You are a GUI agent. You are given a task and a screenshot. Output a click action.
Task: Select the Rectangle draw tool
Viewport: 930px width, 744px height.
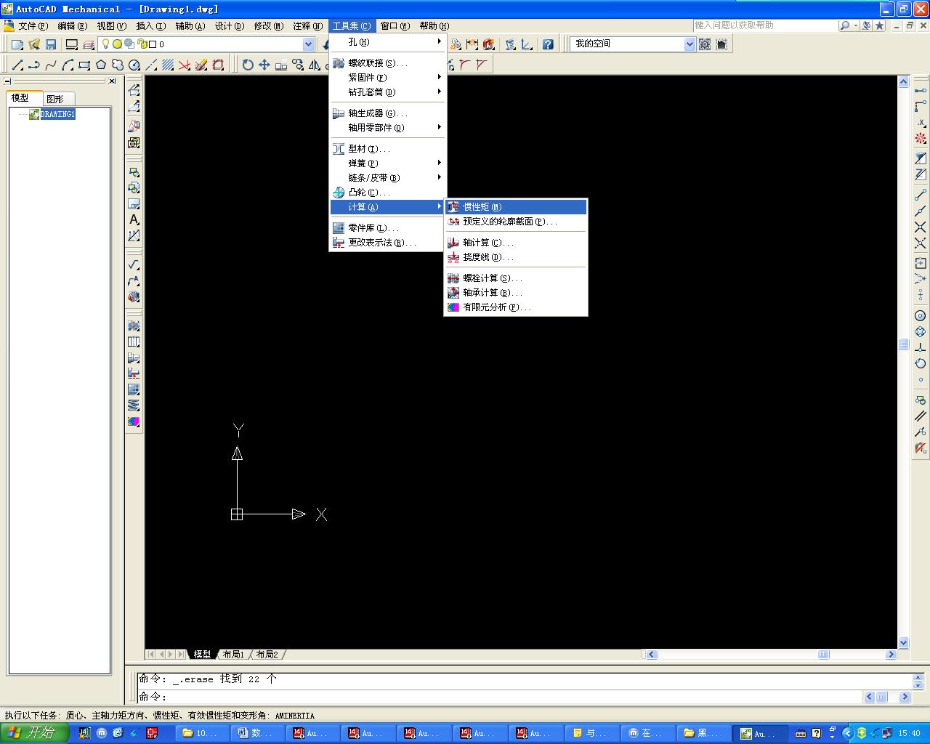click(84, 65)
